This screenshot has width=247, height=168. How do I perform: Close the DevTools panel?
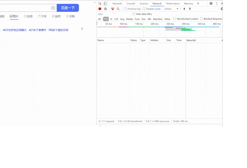point(222,3)
